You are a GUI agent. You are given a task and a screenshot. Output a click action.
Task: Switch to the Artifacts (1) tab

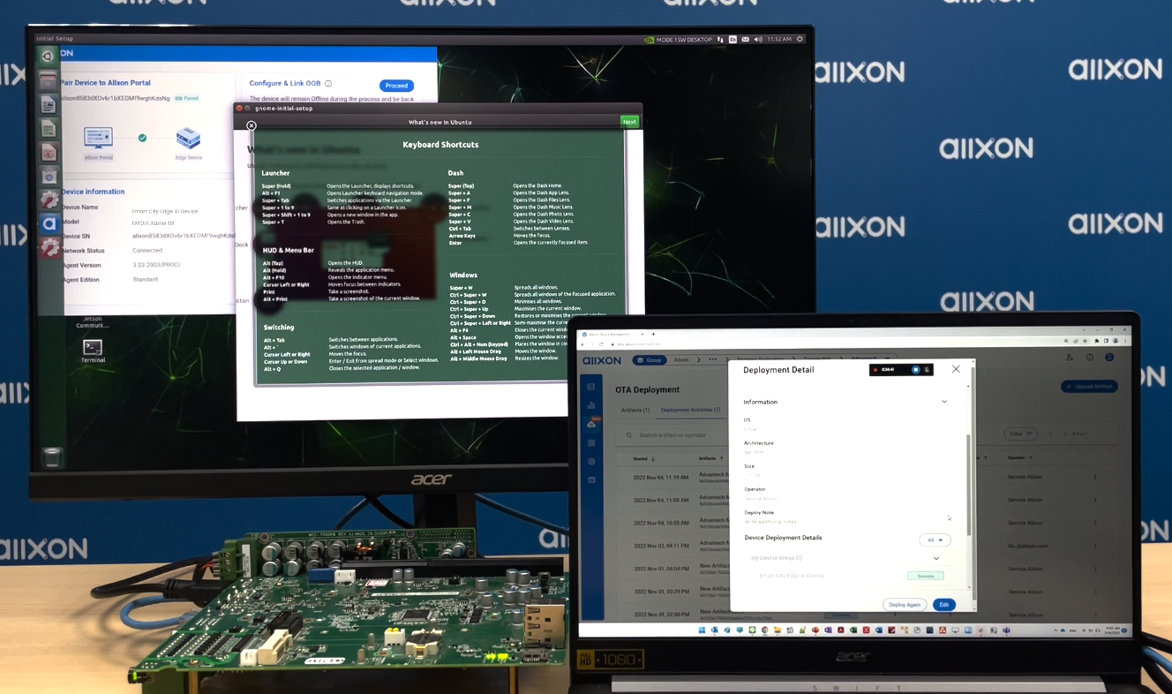tap(635, 410)
